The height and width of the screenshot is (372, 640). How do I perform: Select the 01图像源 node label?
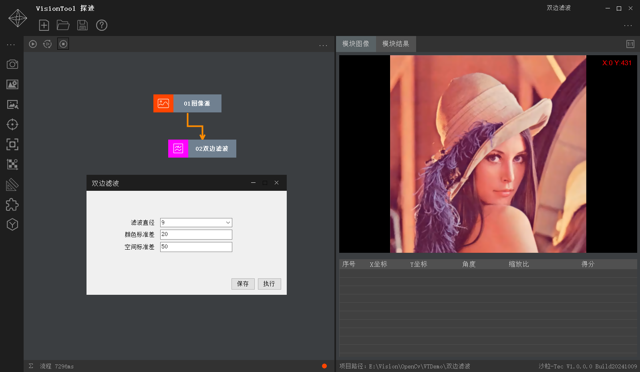[197, 104]
